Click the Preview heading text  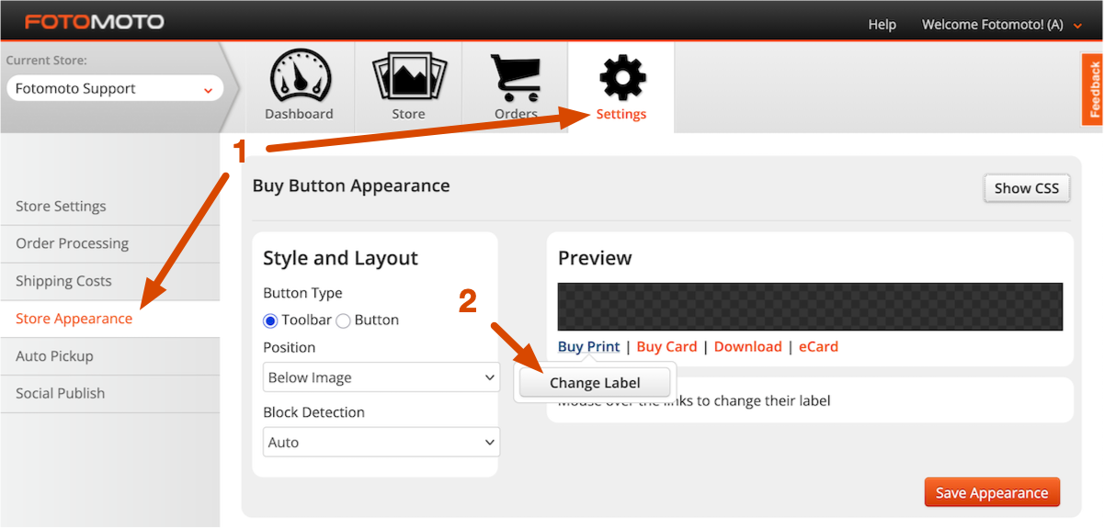(595, 258)
